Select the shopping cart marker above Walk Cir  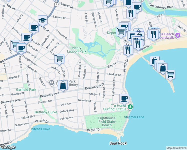pyautogui.click(x=59, y=59)
